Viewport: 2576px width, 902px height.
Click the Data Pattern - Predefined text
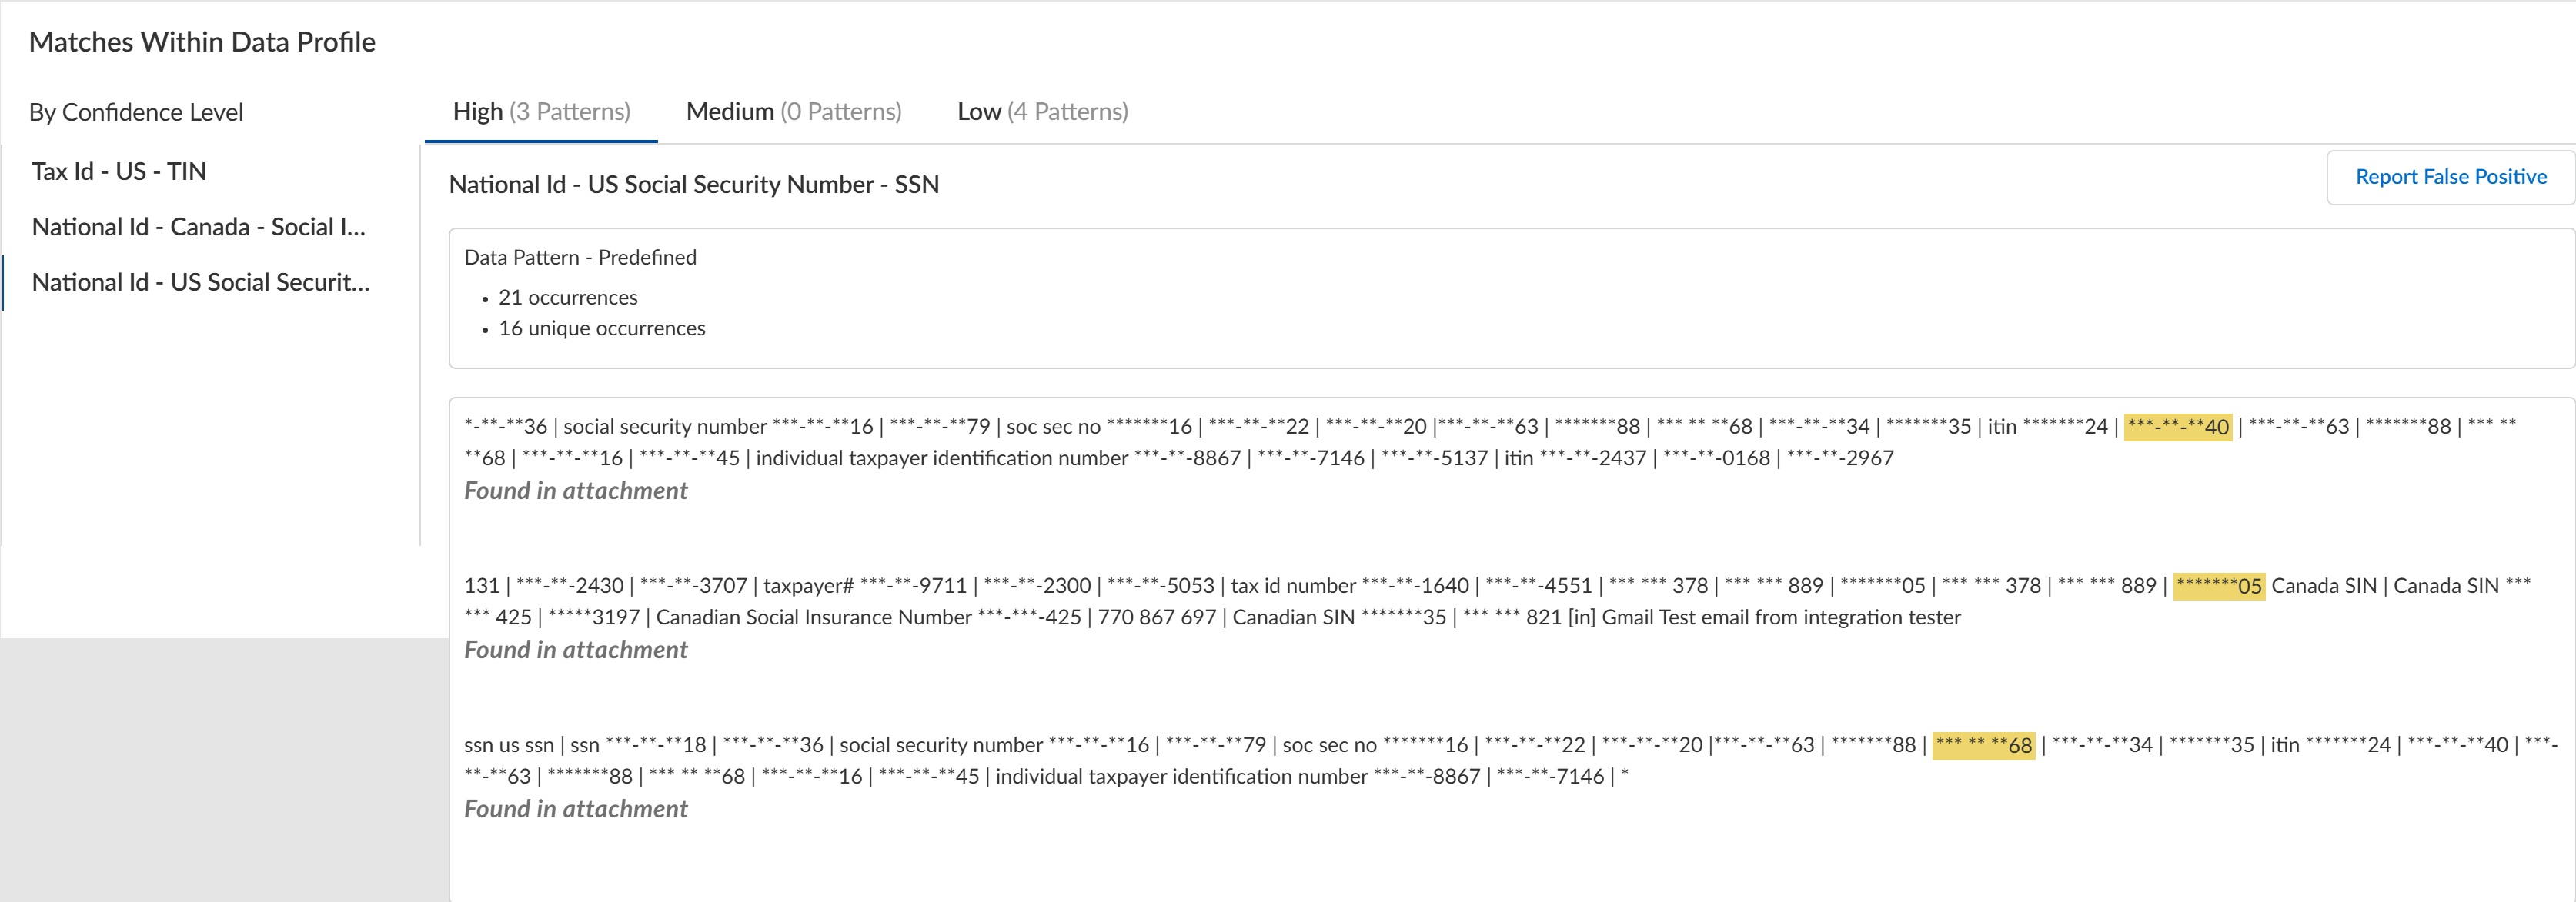pos(580,258)
